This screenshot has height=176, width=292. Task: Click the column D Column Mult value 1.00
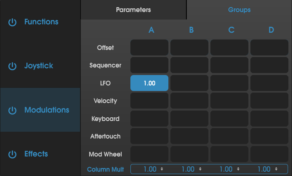[264, 169]
